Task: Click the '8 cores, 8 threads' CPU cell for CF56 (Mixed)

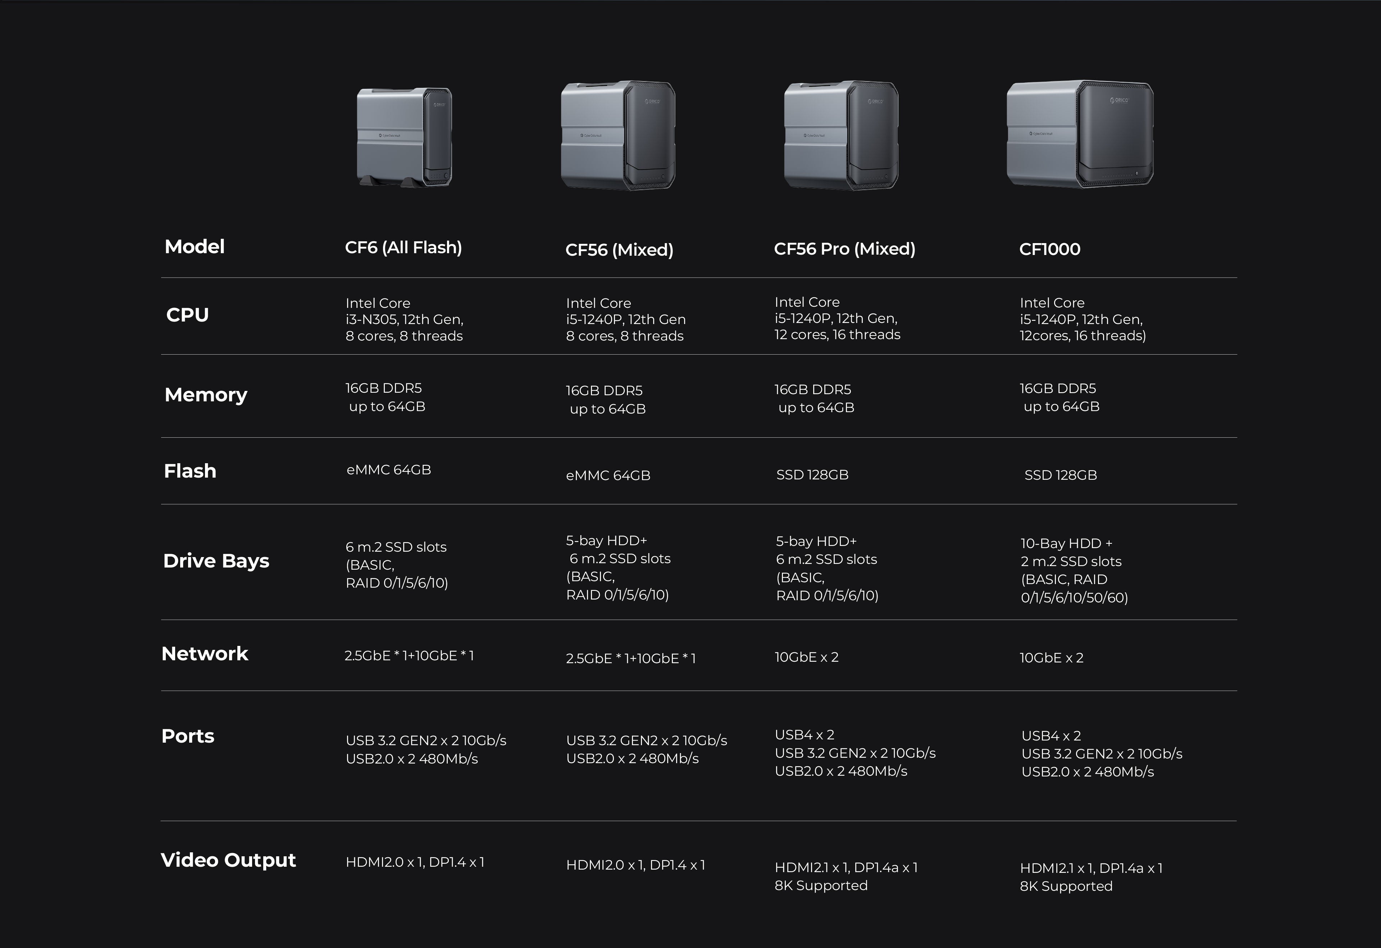Action: pos(626,320)
